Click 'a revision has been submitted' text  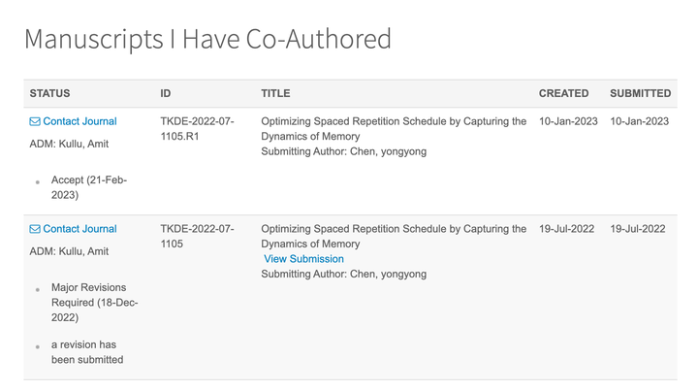[87, 352]
